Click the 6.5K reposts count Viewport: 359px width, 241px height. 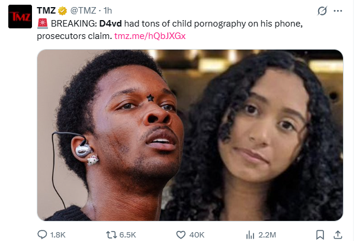127,235
